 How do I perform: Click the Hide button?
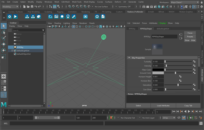coord(193,40)
